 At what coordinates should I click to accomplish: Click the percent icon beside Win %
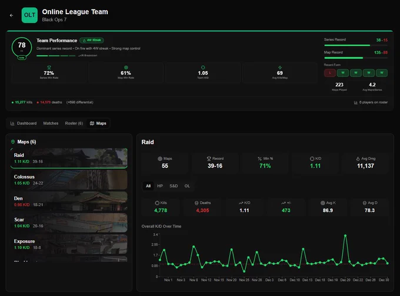[259, 159]
